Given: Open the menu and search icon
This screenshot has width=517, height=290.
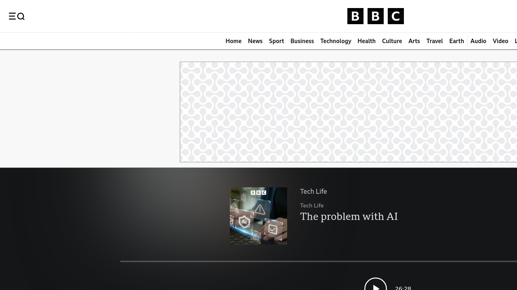Looking at the screenshot, I should [x=17, y=16].
